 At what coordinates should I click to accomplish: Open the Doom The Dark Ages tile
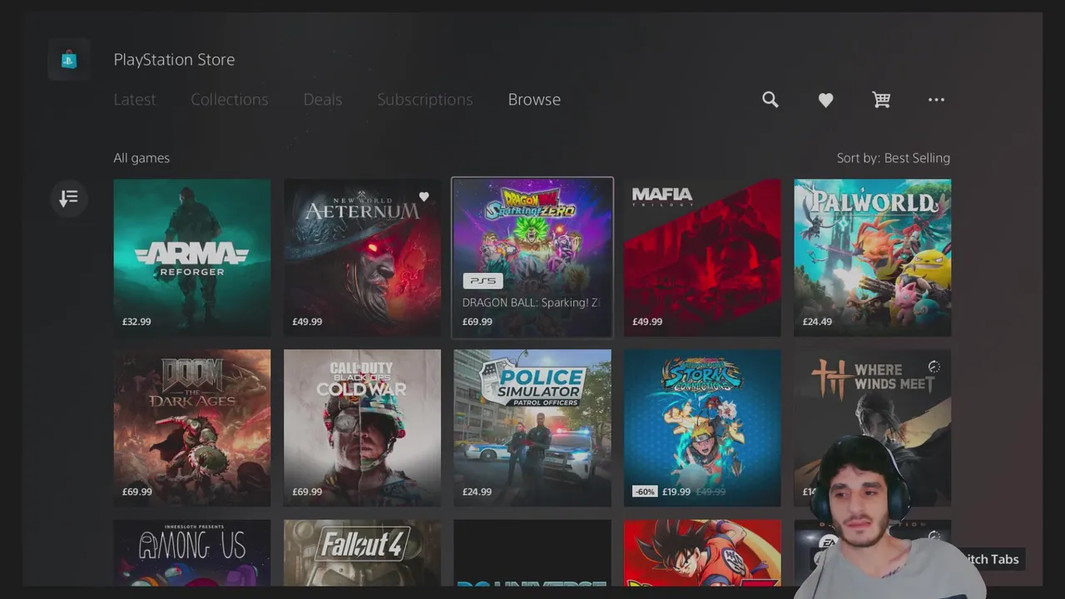point(192,428)
